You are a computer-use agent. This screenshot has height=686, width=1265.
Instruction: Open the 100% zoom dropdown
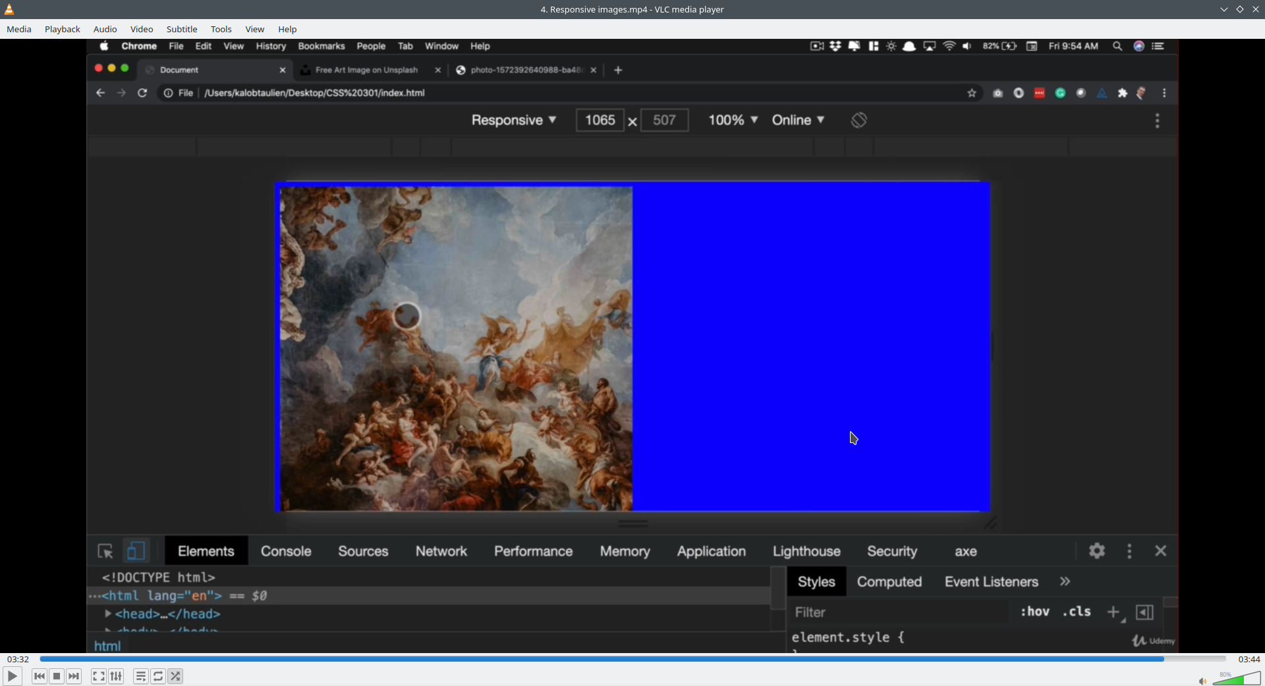pos(733,120)
